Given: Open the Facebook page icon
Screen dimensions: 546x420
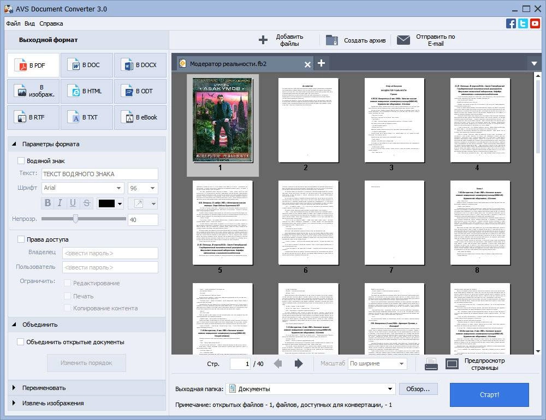Looking at the screenshot, I should [x=511, y=23].
